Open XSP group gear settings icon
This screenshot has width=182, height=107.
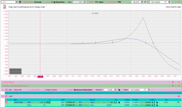pos(179,96)
